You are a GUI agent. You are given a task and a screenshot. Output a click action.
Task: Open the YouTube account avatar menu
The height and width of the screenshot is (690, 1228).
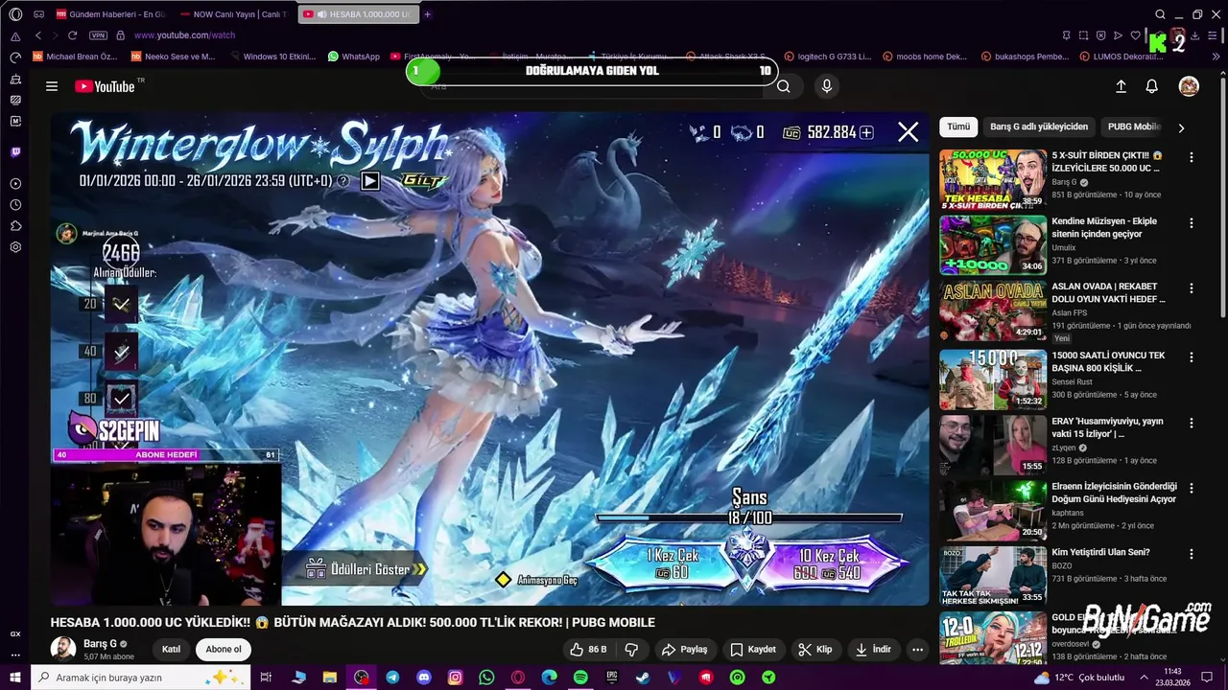[x=1189, y=86]
